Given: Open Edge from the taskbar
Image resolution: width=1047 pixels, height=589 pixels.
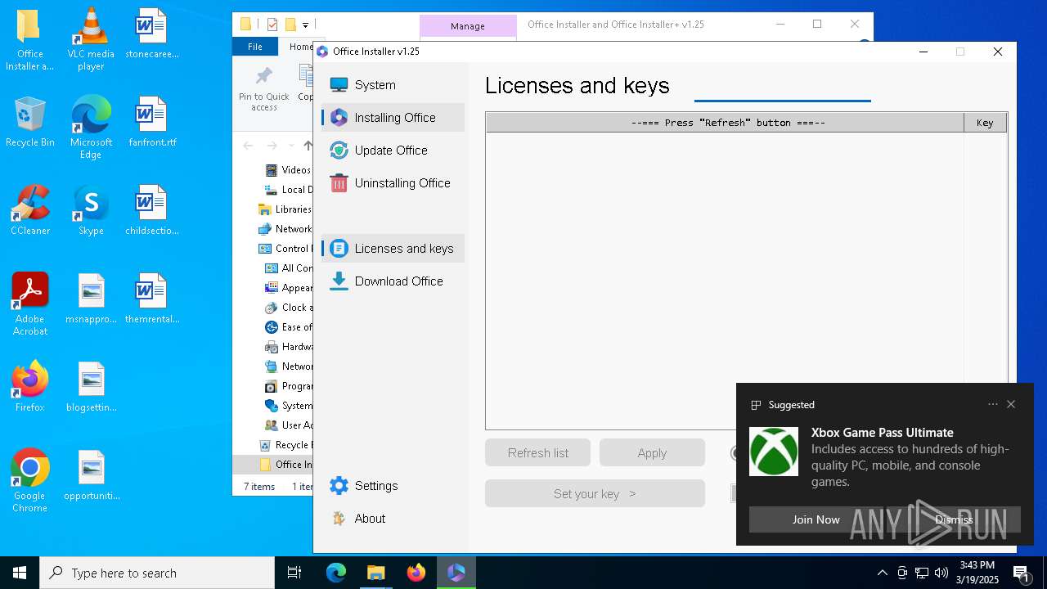Looking at the screenshot, I should click(x=336, y=573).
